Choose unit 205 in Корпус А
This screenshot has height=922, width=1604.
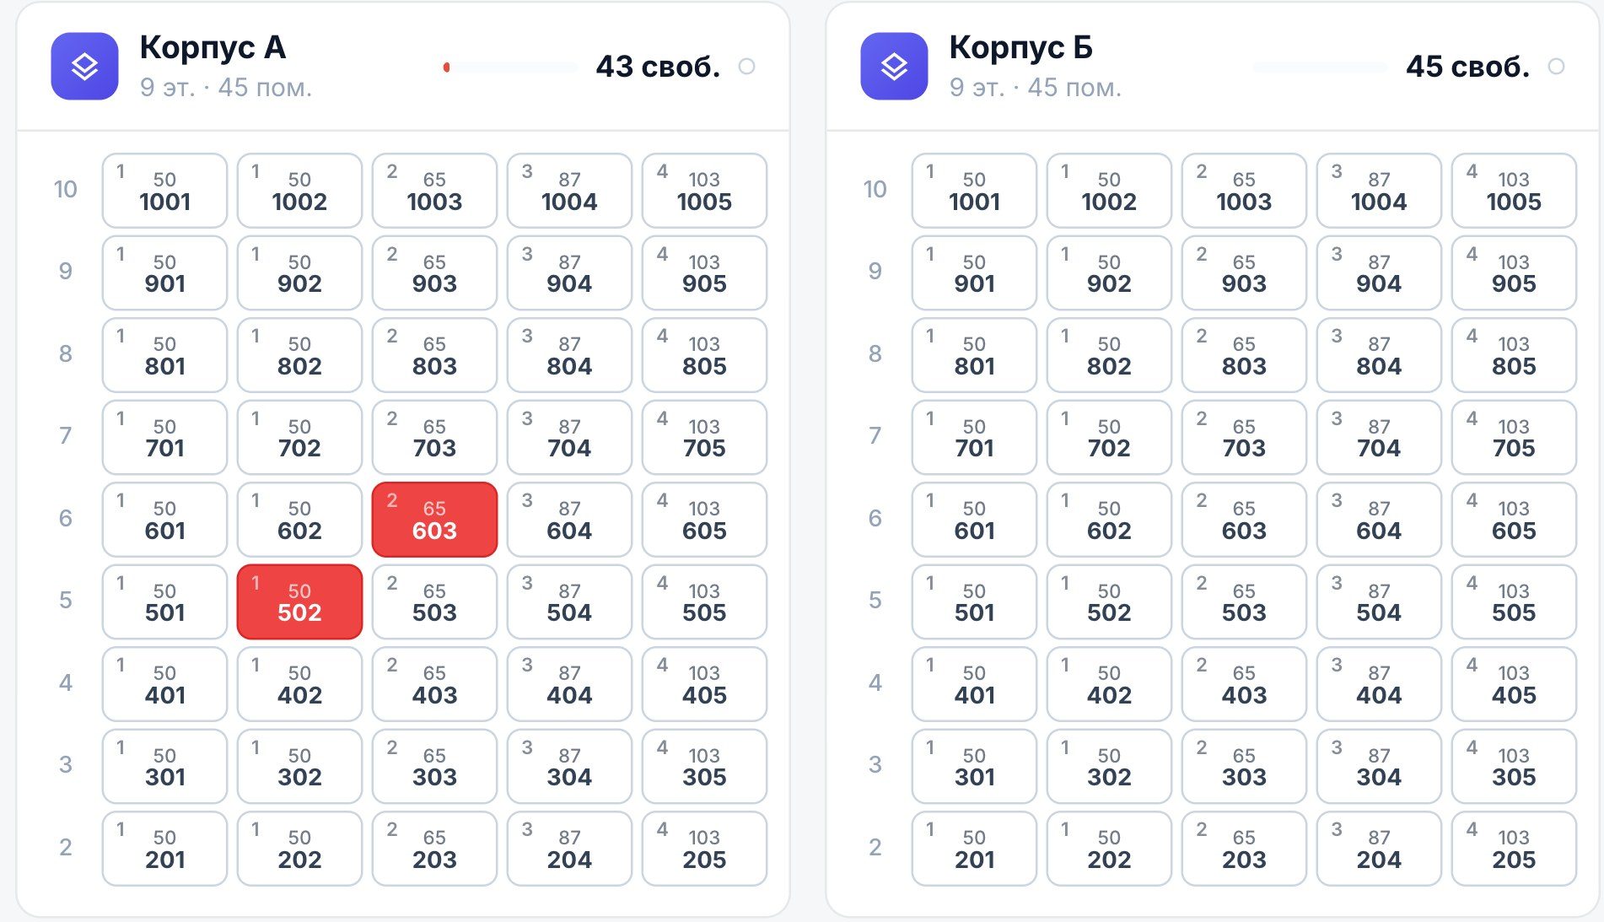(704, 849)
